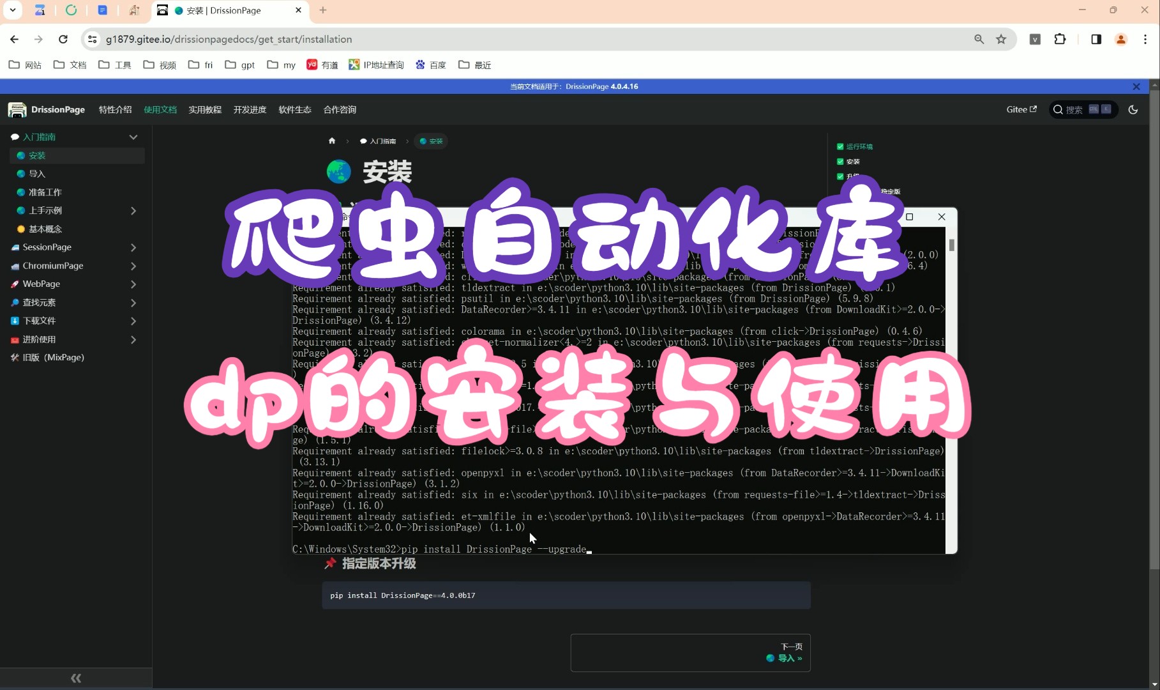Open site search via the magnifier icon
The height and width of the screenshot is (690, 1160).
pos(1058,109)
